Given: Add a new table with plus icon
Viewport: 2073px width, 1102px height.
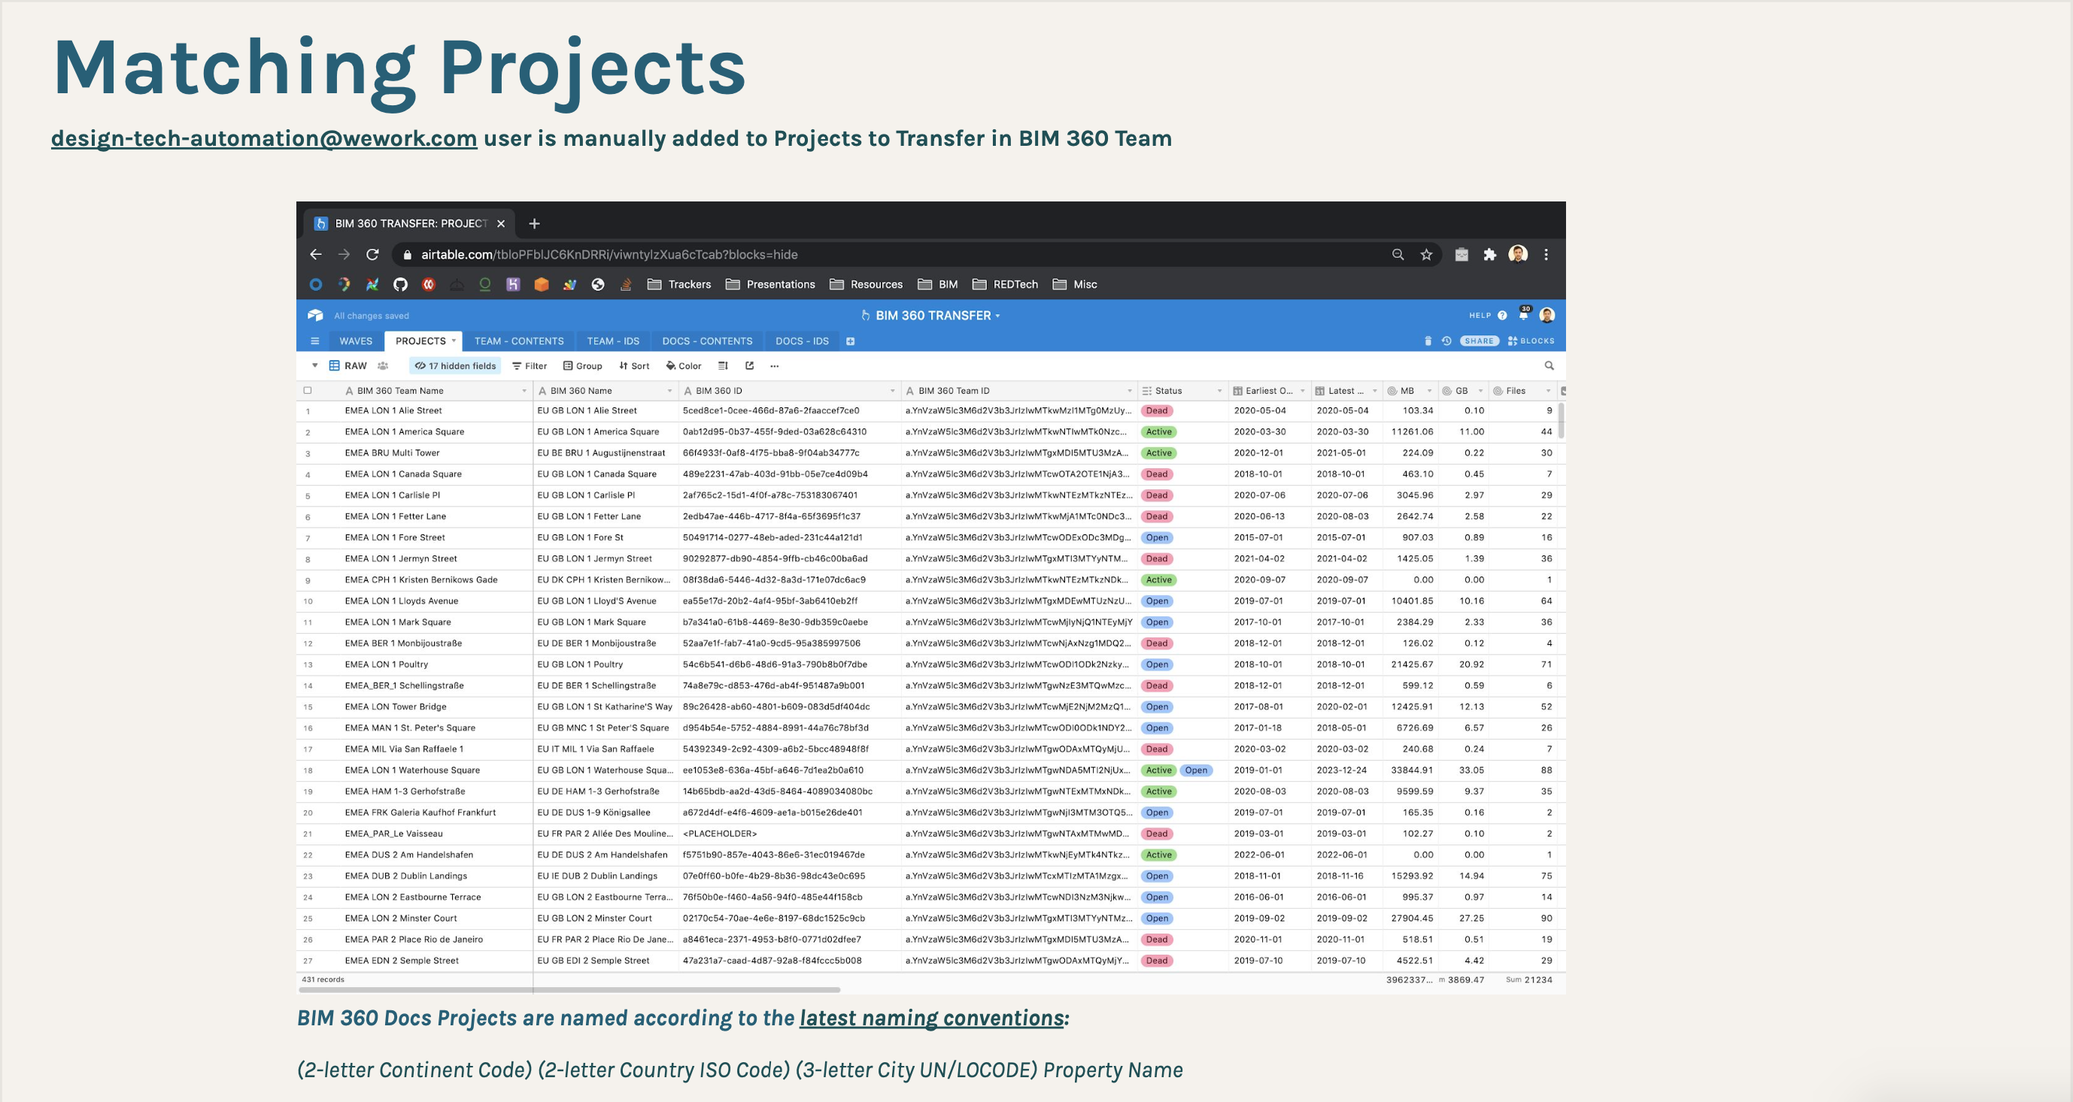Looking at the screenshot, I should coord(850,341).
